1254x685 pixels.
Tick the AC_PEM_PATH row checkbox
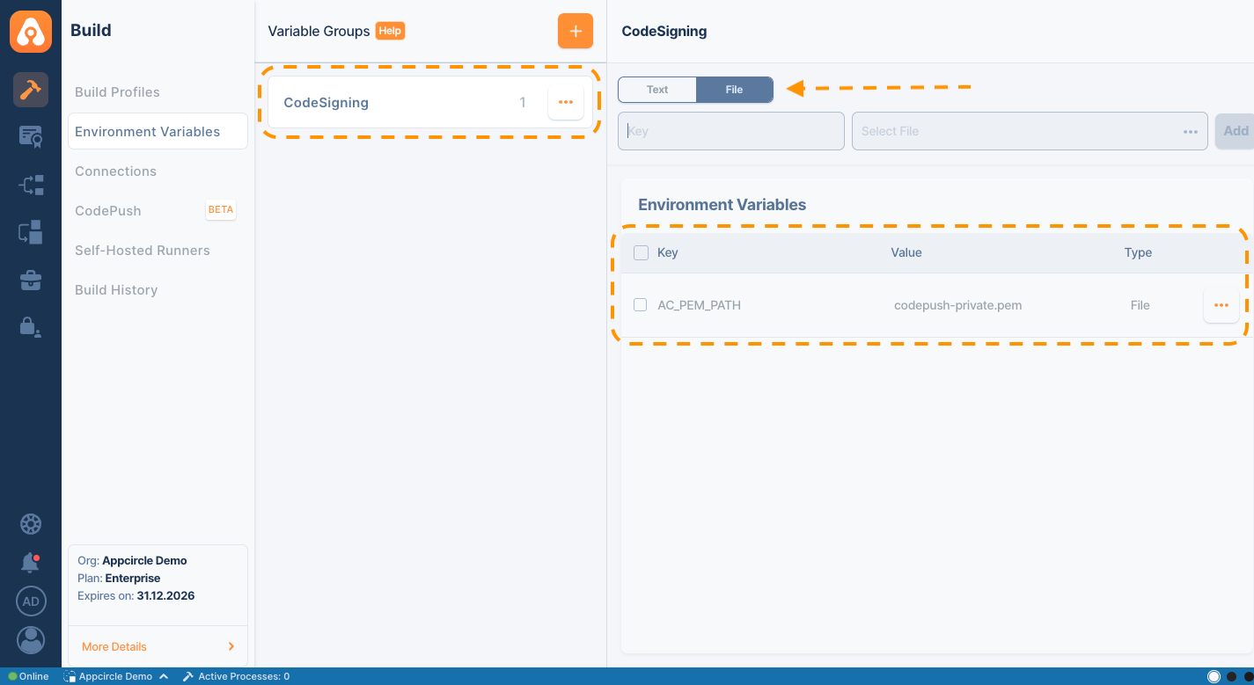tap(641, 305)
